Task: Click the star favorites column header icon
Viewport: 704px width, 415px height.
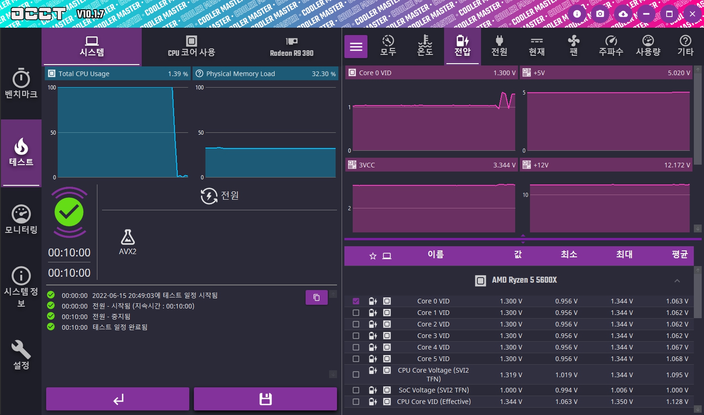Action: click(373, 256)
